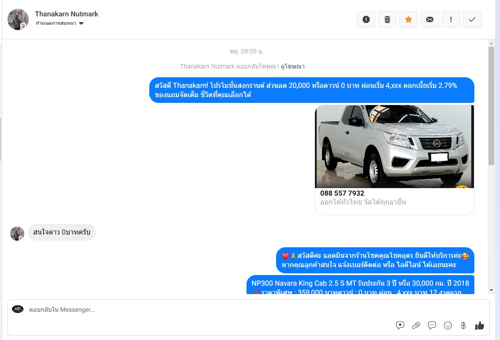Mark conversation done with checkmark icon
The image size is (500, 340).
[472, 19]
